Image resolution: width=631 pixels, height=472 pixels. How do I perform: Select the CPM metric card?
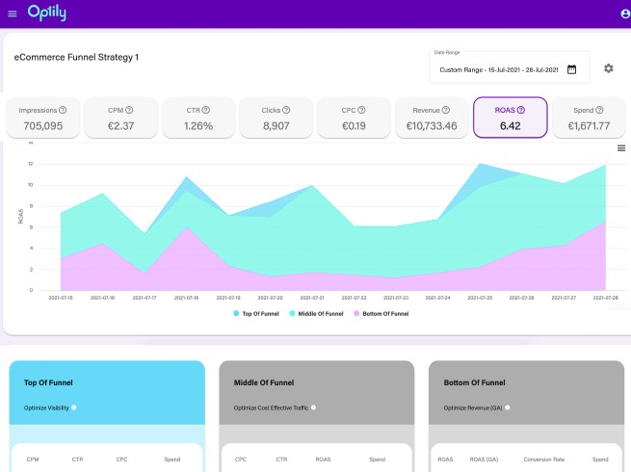point(120,118)
